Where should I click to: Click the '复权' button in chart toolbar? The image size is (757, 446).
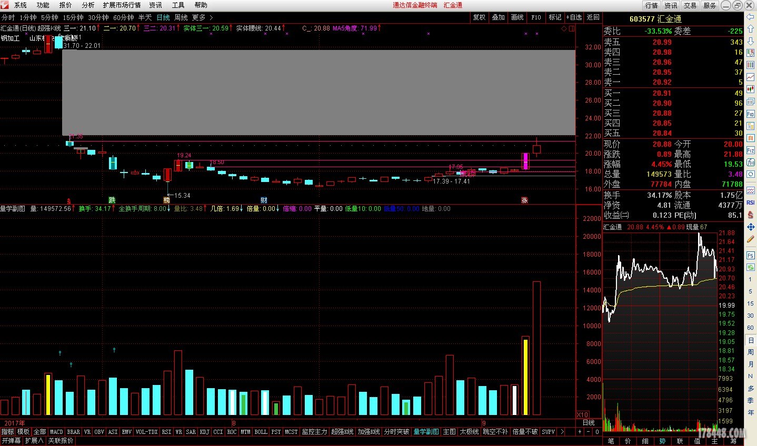[479, 17]
